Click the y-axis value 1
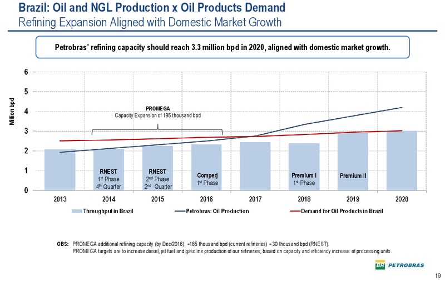This screenshot has width=445, height=282. coord(26,171)
